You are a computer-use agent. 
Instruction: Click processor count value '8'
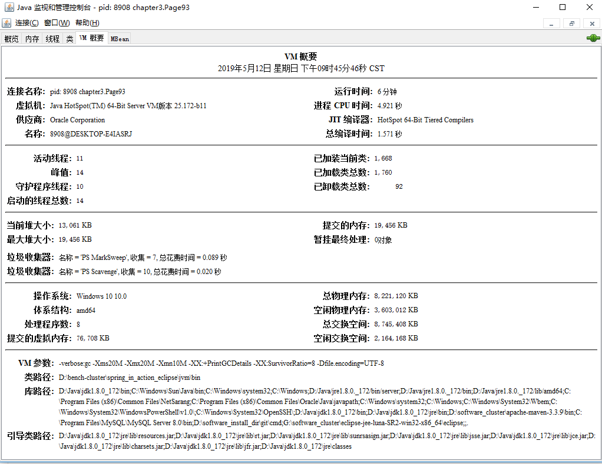tap(78, 325)
